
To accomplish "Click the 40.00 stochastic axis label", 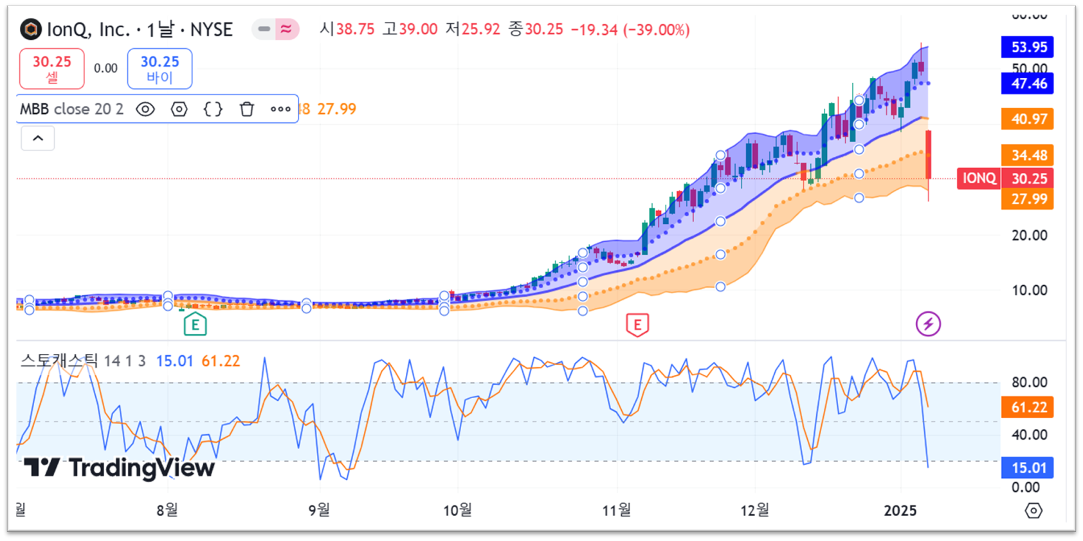I will (1029, 435).
